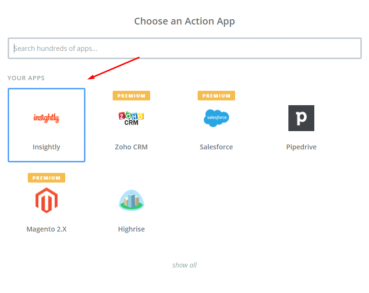Click the Insightly logo icon
Image resolution: width=369 pixels, height=293 pixels.
pyautogui.click(x=47, y=118)
